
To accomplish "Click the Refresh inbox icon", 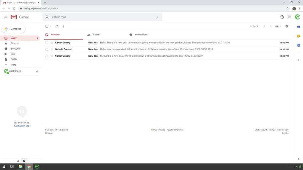I will tap(57, 26).
